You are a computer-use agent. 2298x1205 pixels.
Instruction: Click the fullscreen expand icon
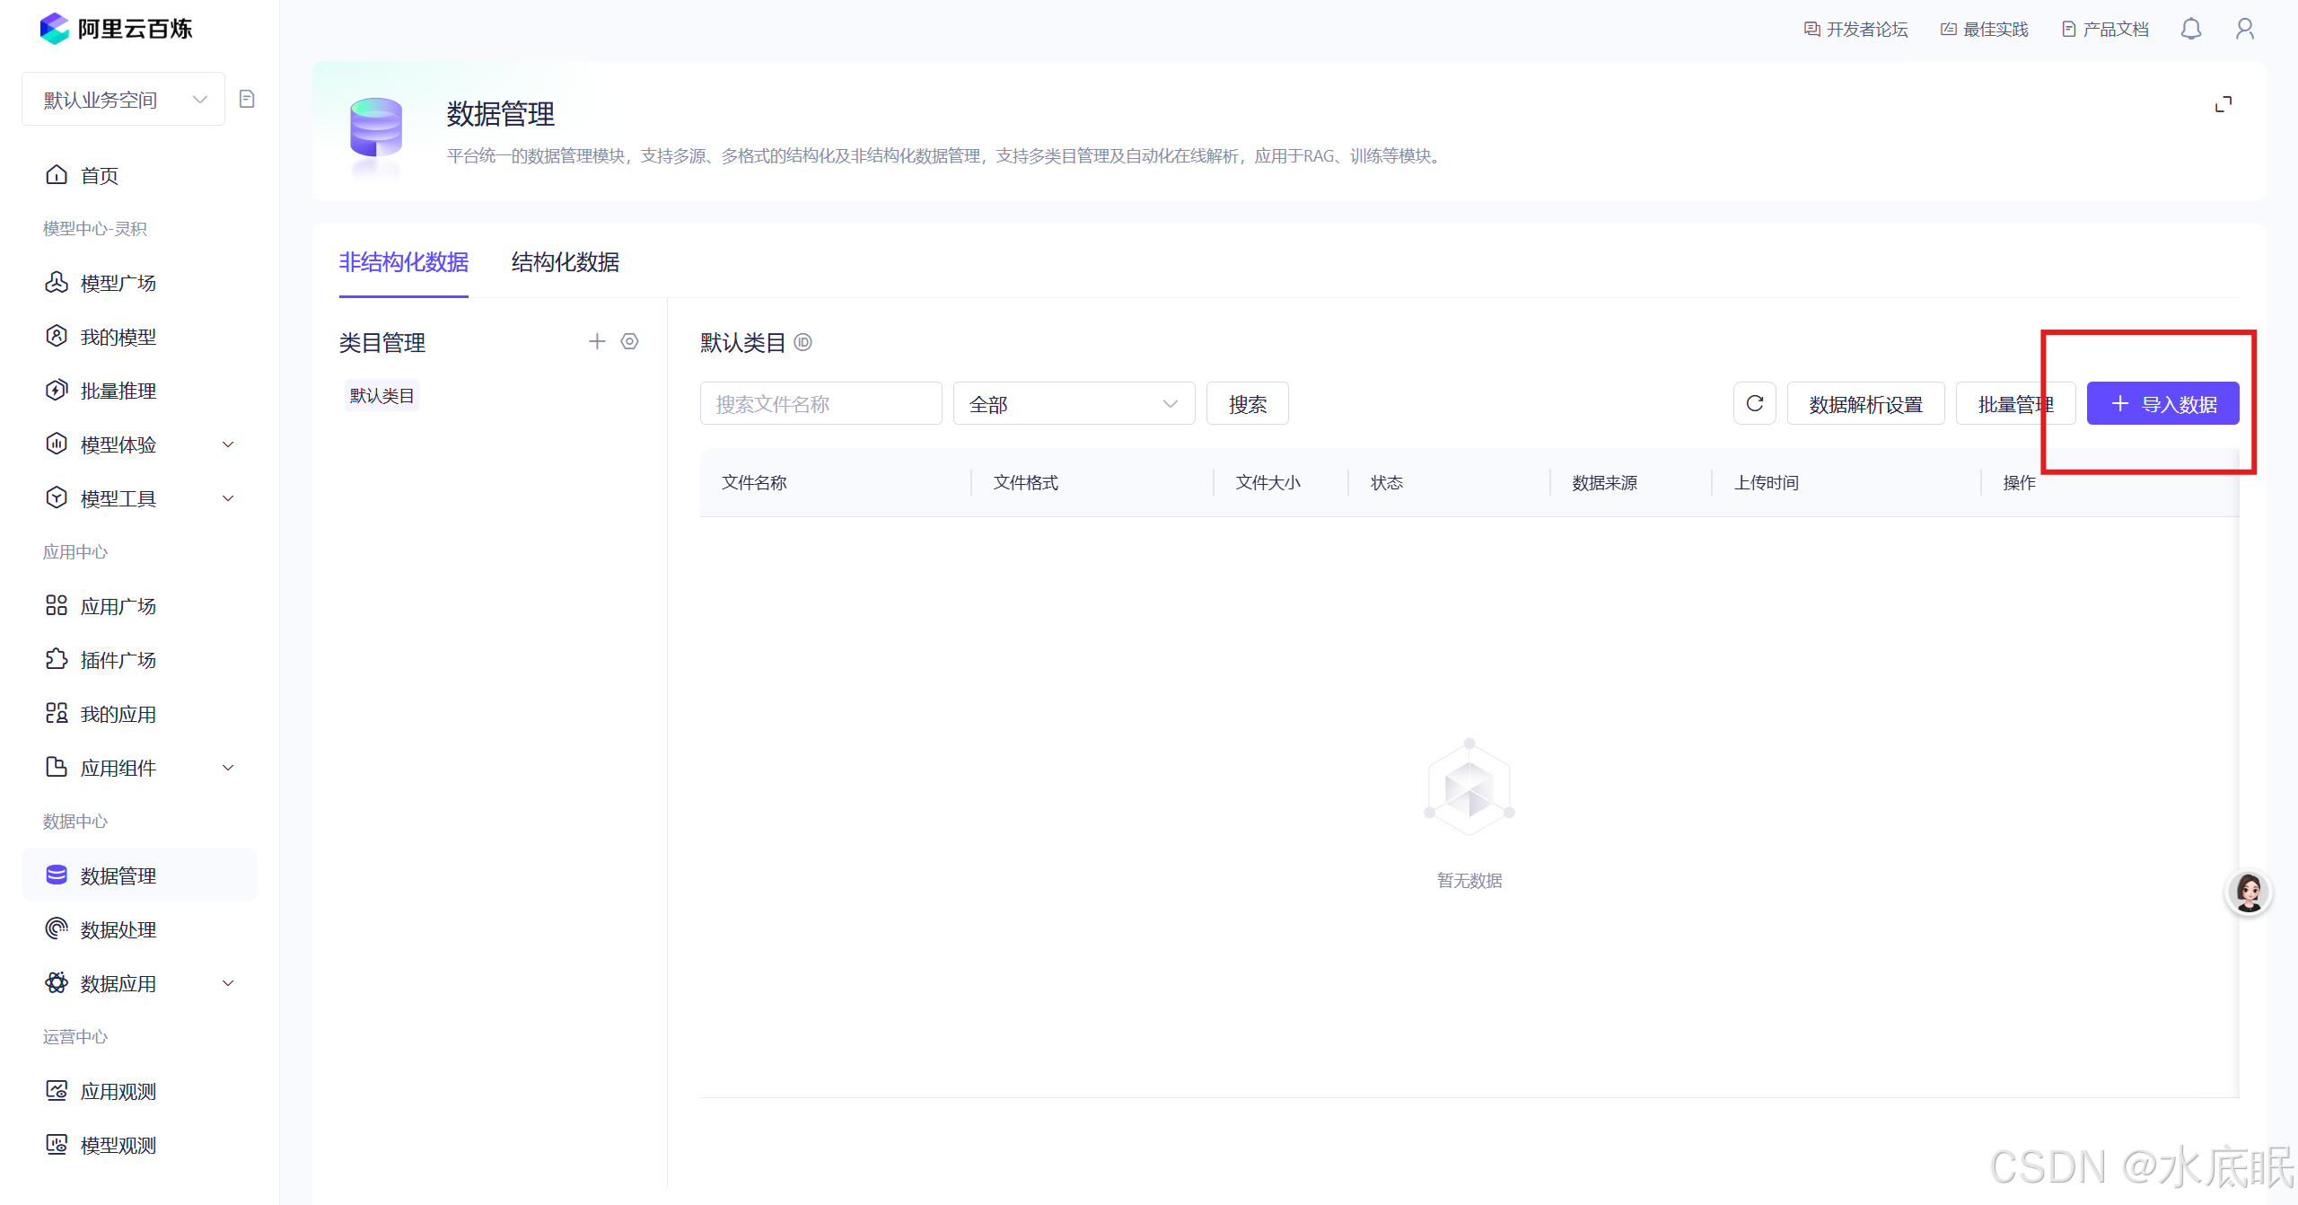pos(2223,105)
